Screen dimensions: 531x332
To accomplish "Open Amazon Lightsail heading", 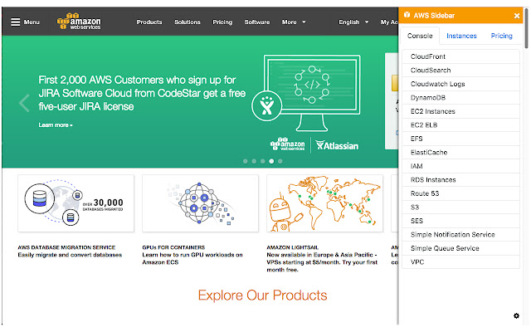I will 293,247.
